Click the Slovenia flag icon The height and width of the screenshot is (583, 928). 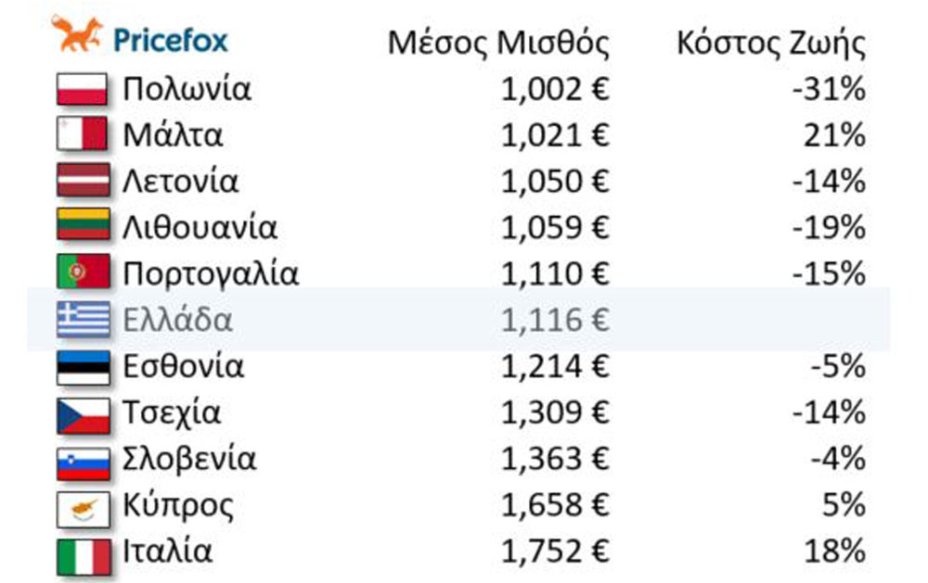click(84, 460)
